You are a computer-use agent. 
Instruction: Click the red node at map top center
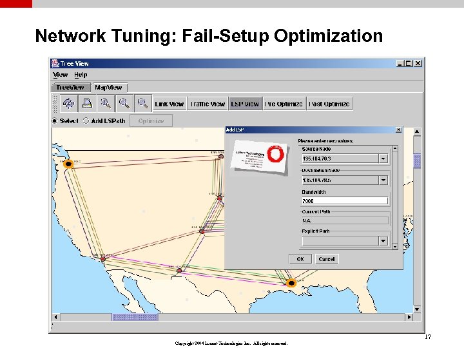pyautogui.click(x=221, y=156)
